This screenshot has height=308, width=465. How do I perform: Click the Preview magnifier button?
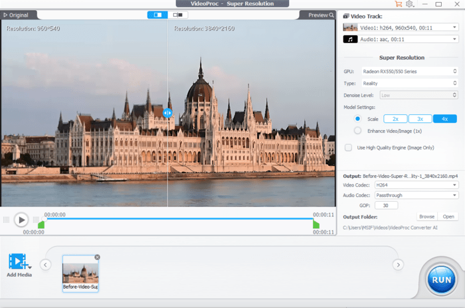tap(321, 15)
